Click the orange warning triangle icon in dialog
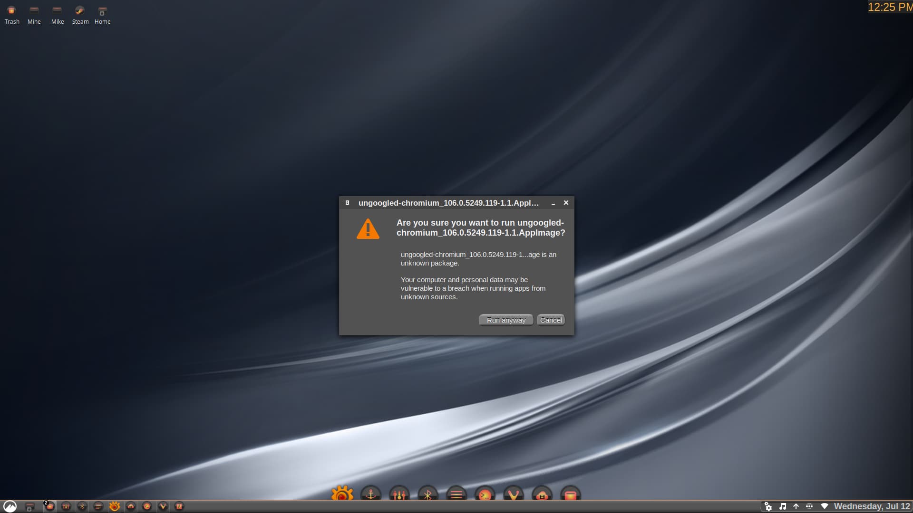The image size is (913, 513). pyautogui.click(x=368, y=229)
